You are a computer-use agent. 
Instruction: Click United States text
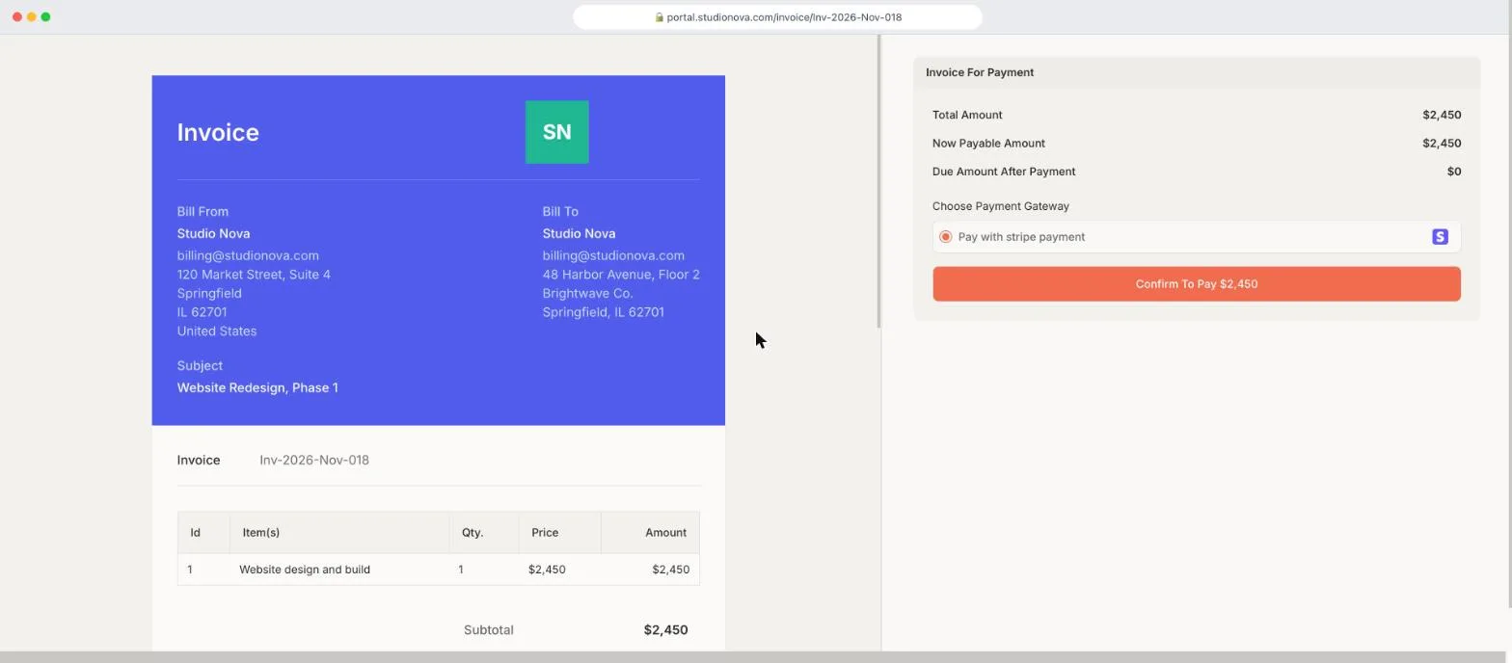coord(217,331)
